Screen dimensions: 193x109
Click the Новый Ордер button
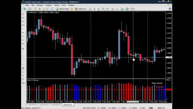pyautogui.click(x=62, y=9)
